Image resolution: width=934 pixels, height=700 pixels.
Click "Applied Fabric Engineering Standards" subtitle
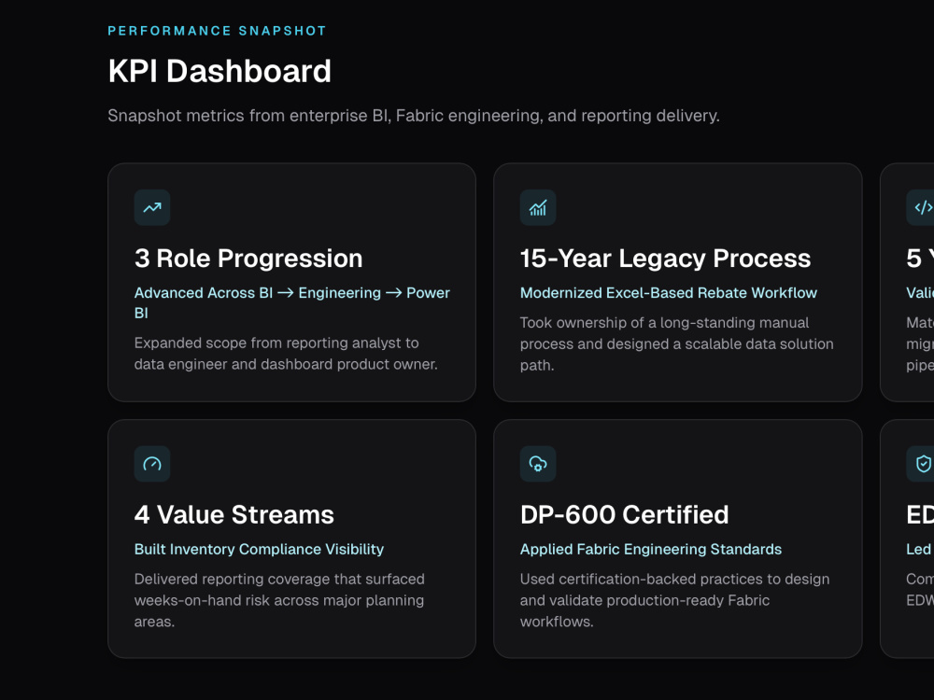651,550
